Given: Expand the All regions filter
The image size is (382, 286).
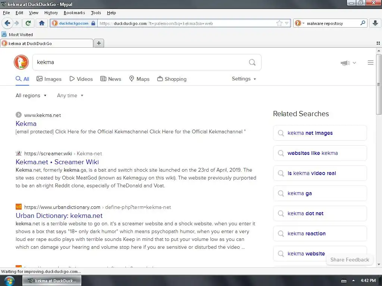Looking at the screenshot, I should [x=31, y=96].
